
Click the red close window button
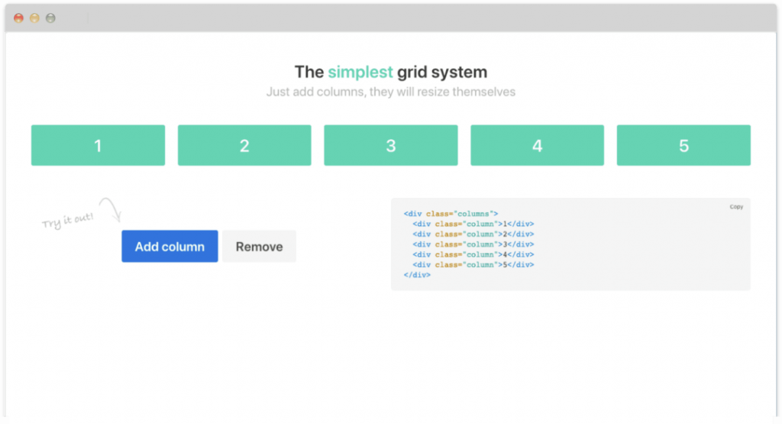pyautogui.click(x=18, y=18)
